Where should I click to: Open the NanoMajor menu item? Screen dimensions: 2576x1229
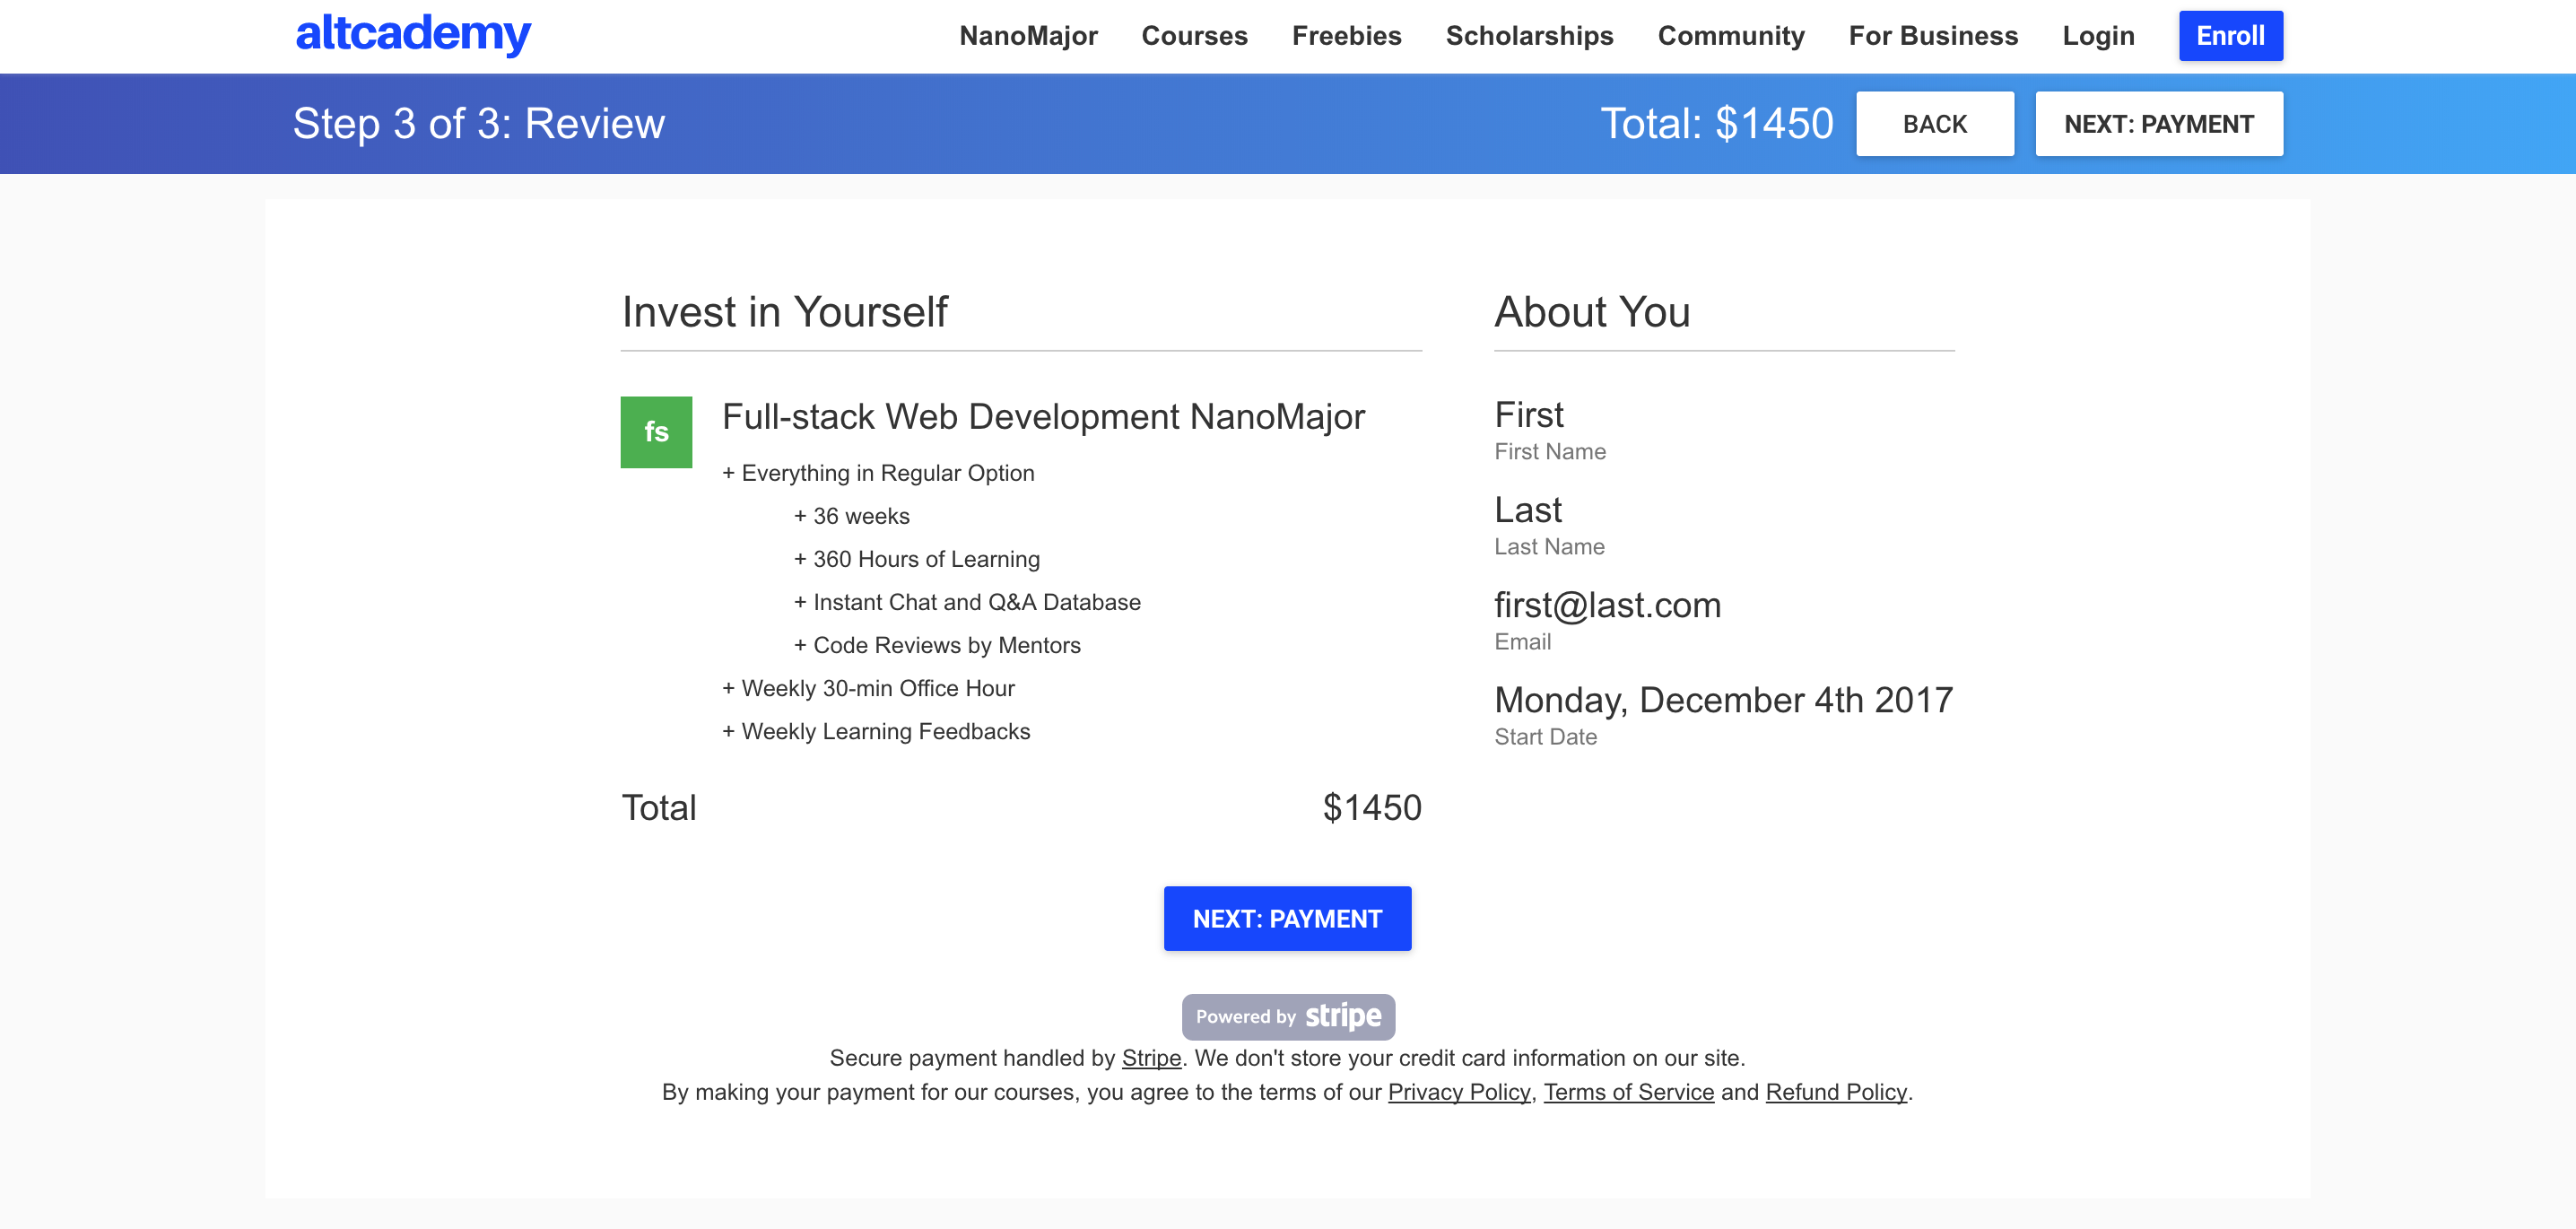tap(1028, 36)
